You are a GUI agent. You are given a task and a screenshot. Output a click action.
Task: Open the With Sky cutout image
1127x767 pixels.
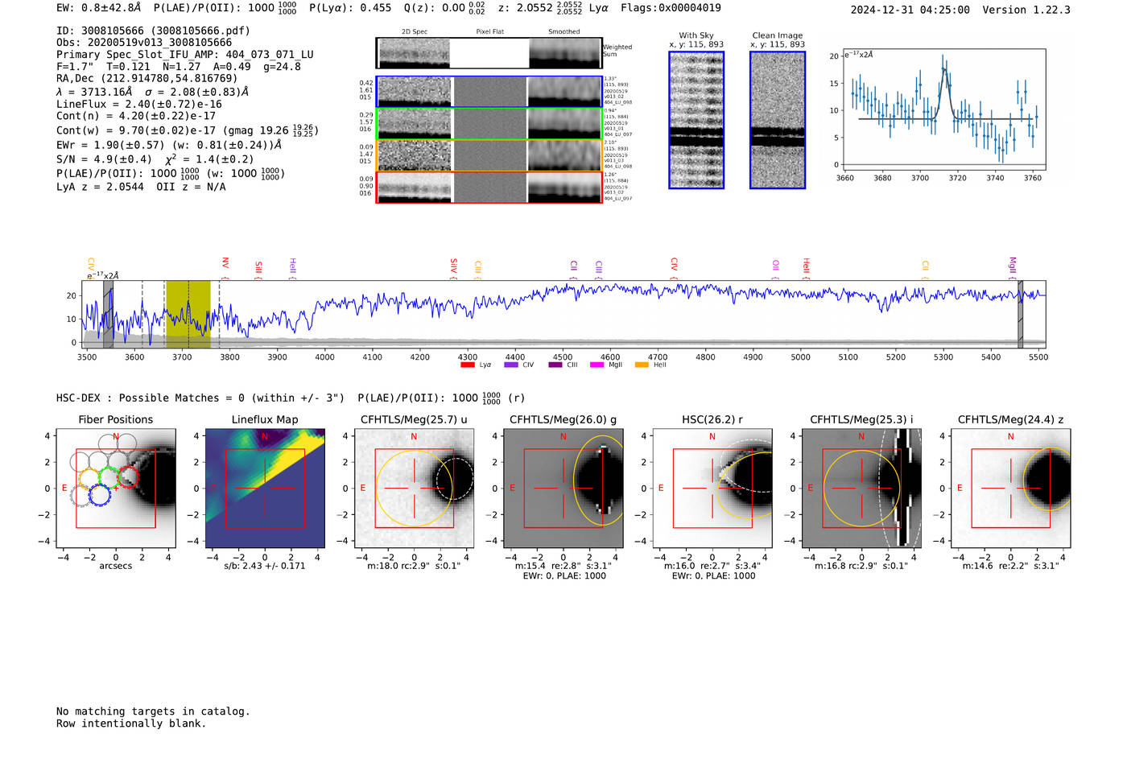click(x=696, y=120)
